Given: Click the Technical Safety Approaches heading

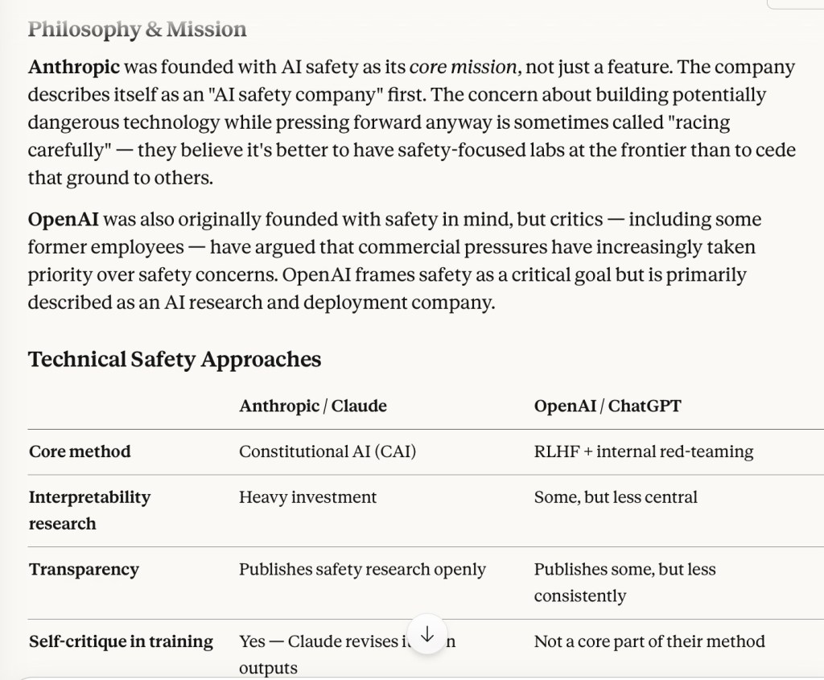Looking at the screenshot, I should (x=175, y=359).
